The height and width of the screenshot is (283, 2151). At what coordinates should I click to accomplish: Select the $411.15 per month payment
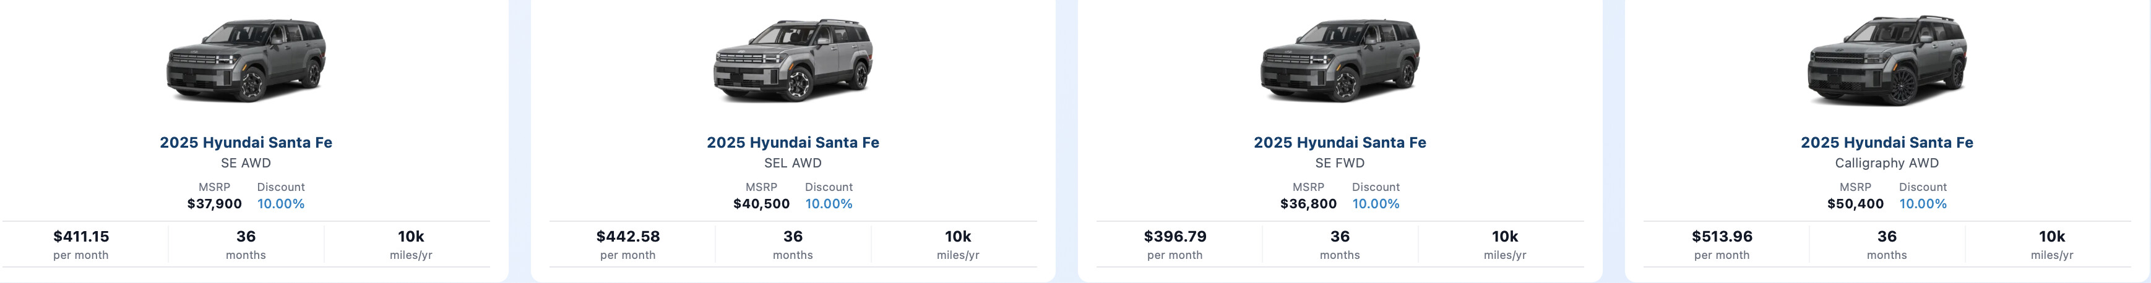81,244
